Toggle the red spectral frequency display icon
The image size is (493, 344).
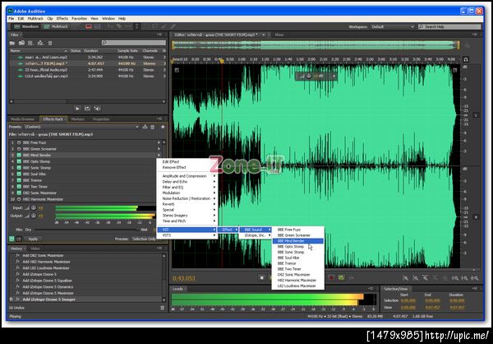coord(89,26)
